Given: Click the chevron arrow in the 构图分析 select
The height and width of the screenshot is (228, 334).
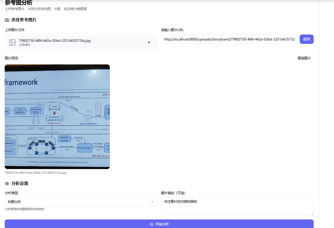Looking at the screenshot, I should 152,202.
